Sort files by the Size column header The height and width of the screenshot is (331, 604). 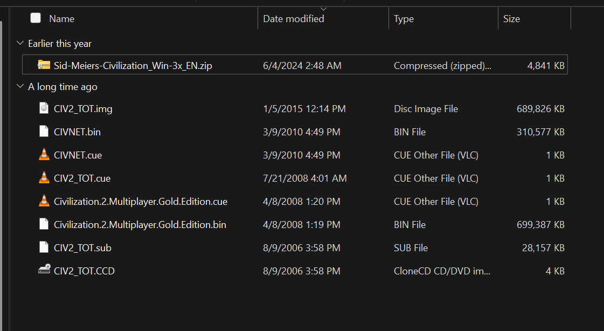[511, 19]
